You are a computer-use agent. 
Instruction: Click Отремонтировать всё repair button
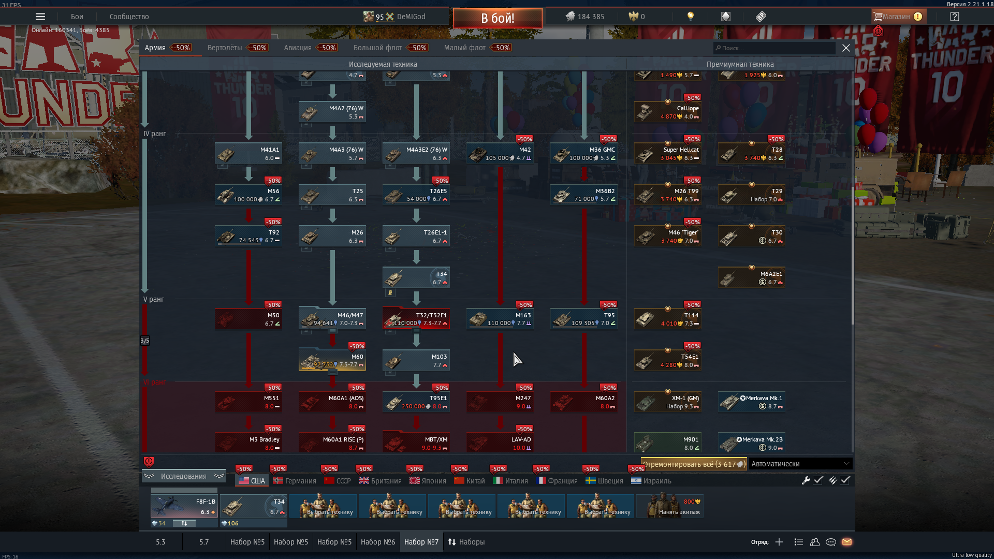[694, 464]
